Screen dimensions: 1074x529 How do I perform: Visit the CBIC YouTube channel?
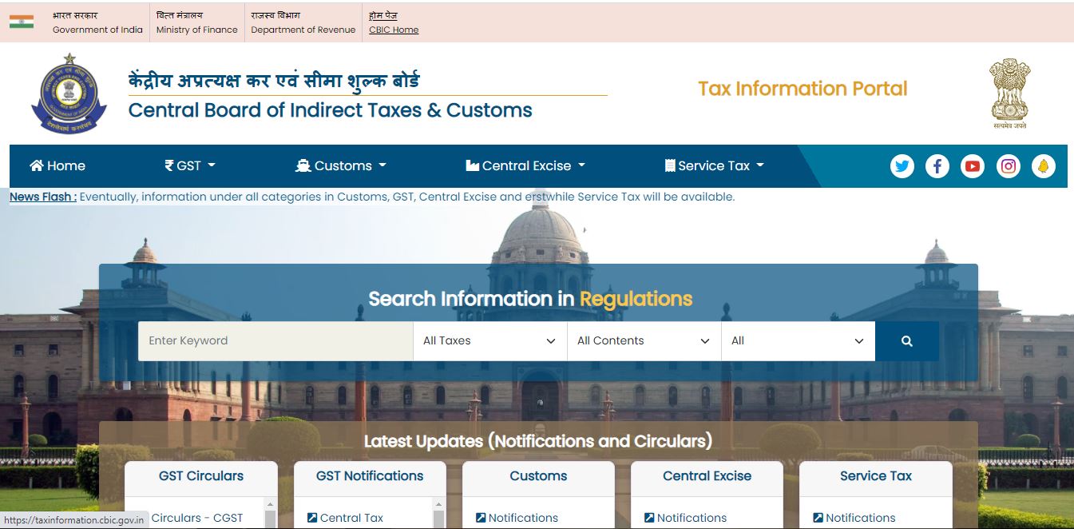click(x=973, y=165)
